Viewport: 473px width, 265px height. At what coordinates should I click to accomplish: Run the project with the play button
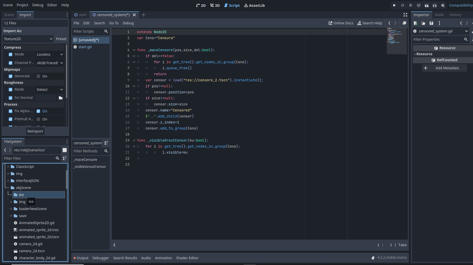pyautogui.click(x=394, y=5)
